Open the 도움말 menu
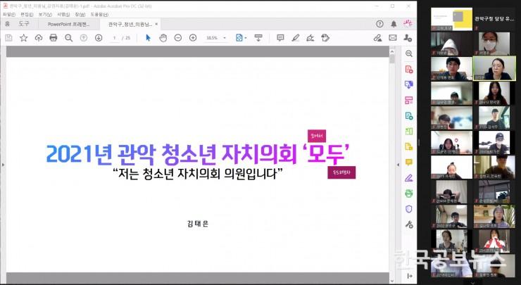521x285 pixels. point(99,15)
